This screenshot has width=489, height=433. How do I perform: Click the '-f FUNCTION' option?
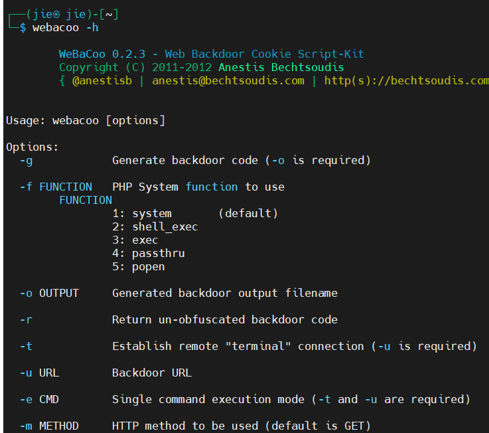tap(56, 187)
